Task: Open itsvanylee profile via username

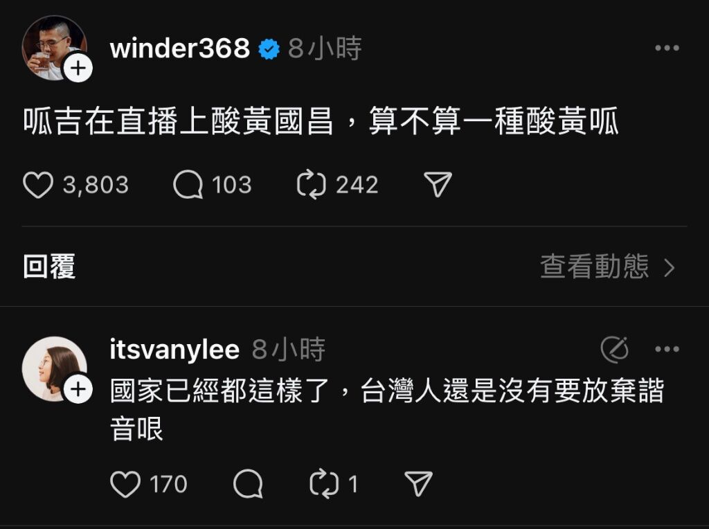Action: 174,350
